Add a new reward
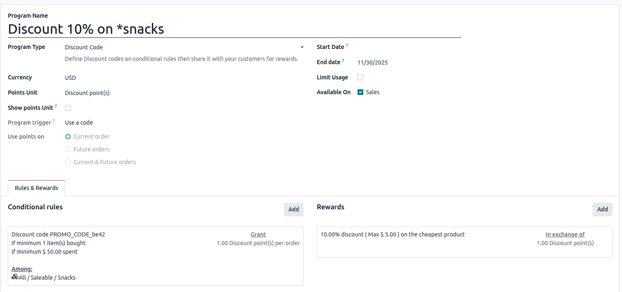 coord(602,209)
